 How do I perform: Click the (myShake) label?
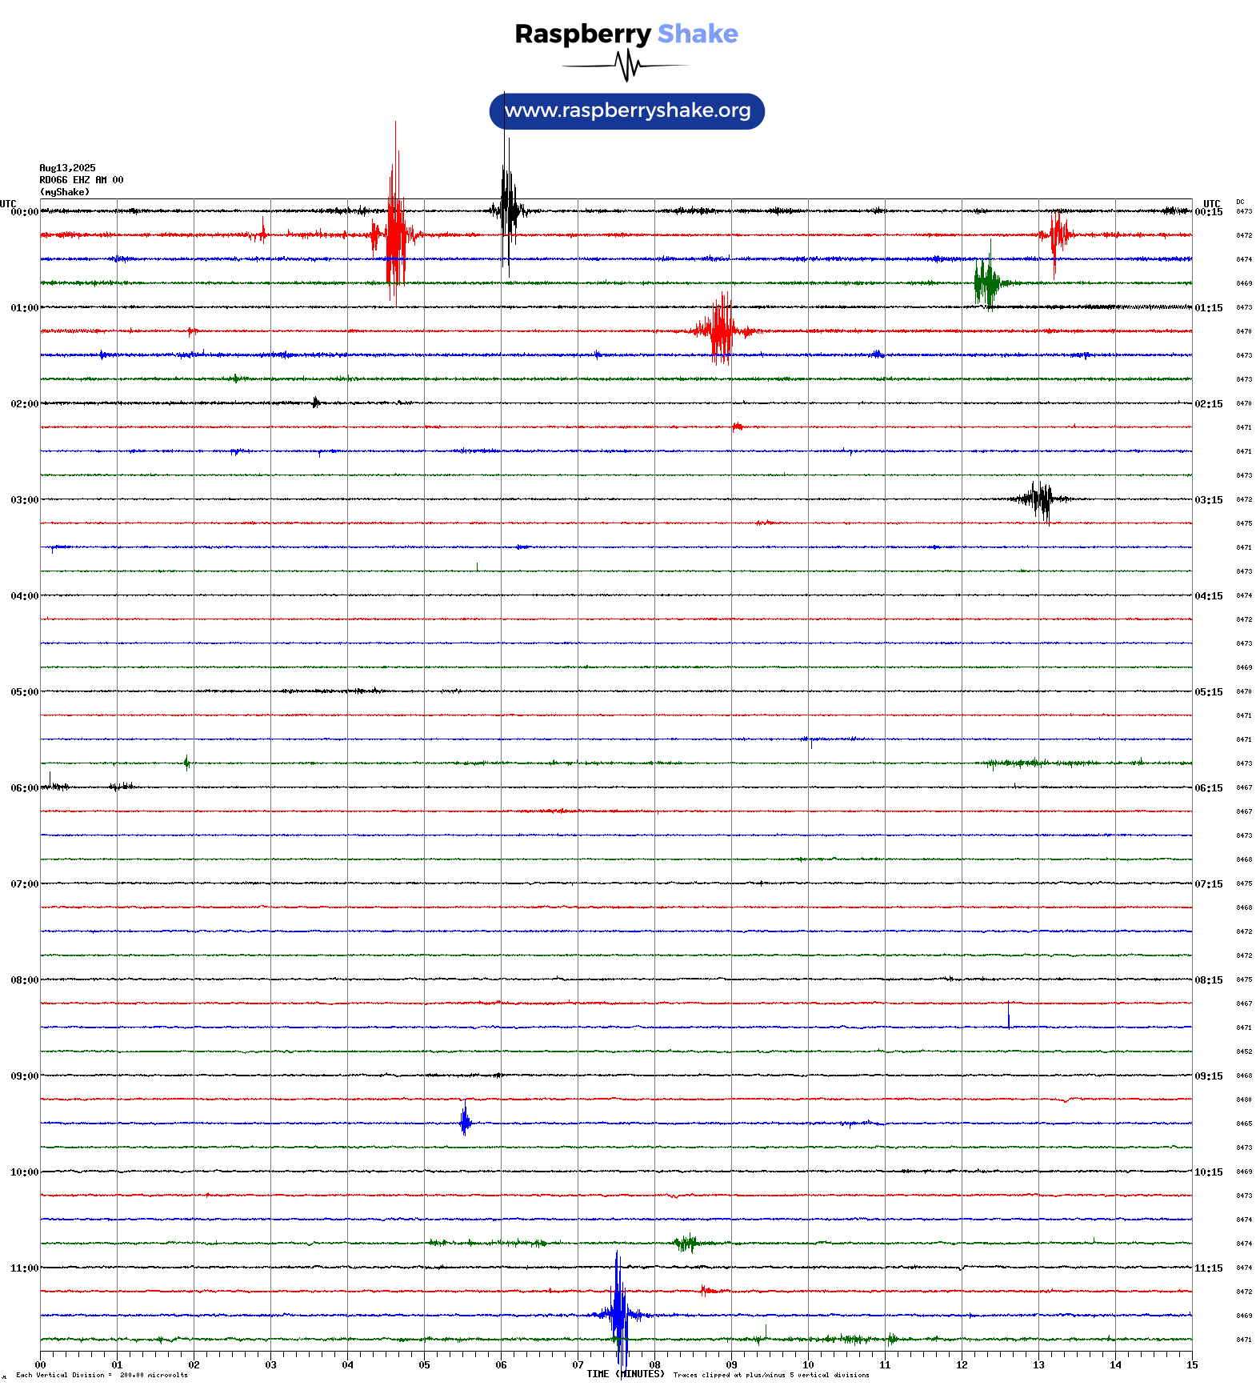pos(64,192)
